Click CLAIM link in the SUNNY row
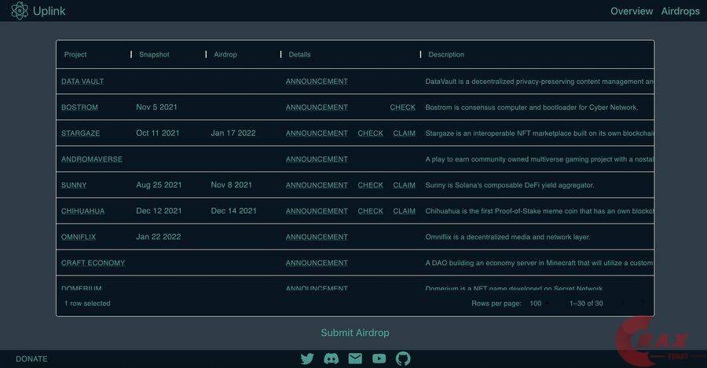 [x=404, y=185]
